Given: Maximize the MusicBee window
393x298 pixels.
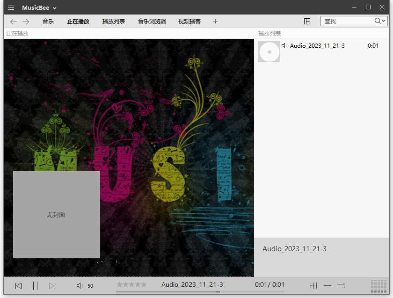Looking at the screenshot, I should (x=368, y=7).
